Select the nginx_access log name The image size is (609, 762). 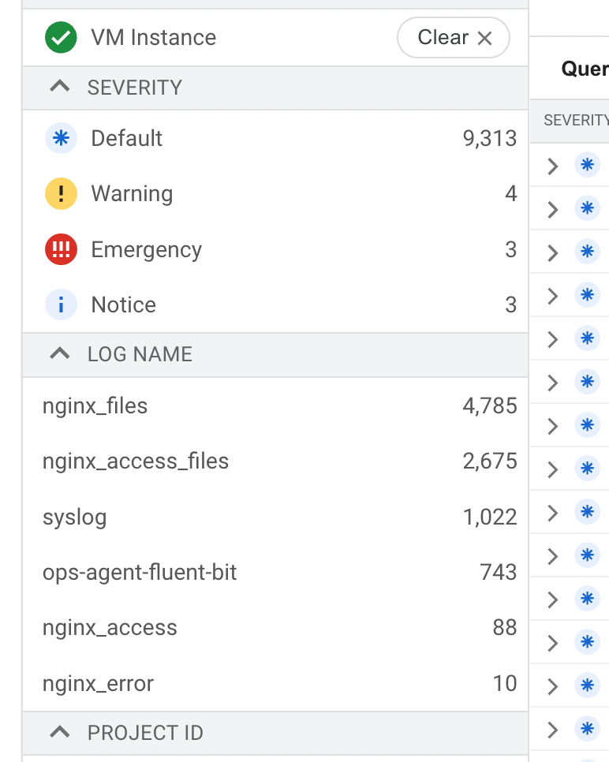(x=110, y=628)
